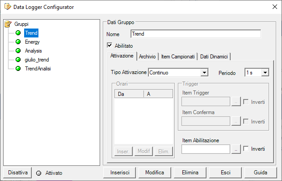
Task: Click the Data Logger Configurator title icon
Action: click(x=7, y=7)
